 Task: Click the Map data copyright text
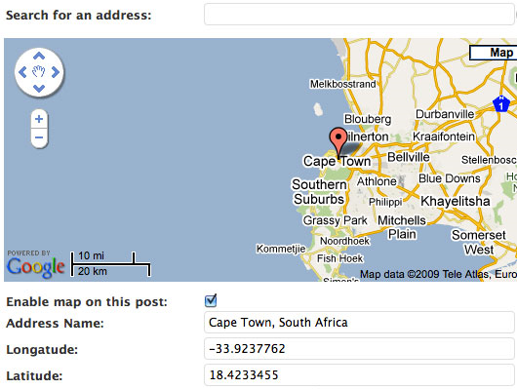(438, 274)
